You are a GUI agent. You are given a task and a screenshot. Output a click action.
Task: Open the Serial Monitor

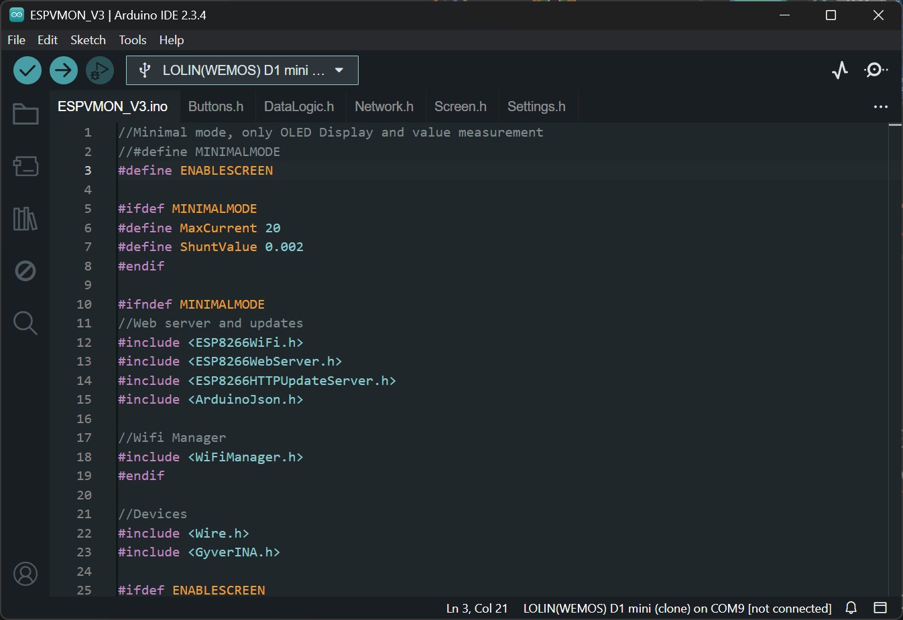tap(876, 70)
